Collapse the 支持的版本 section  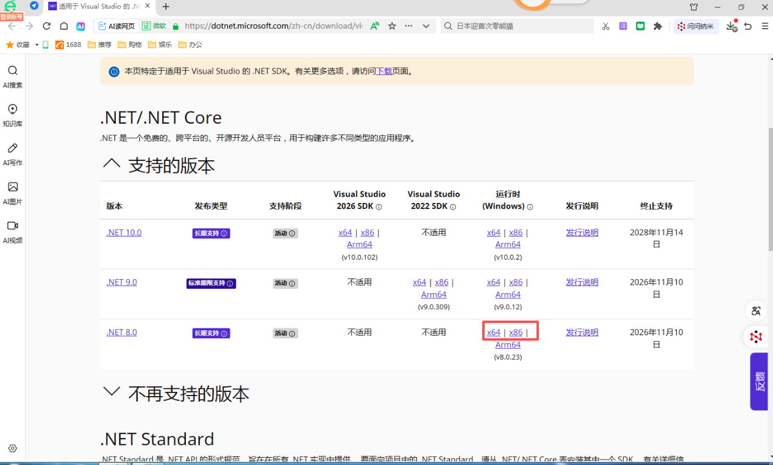pos(112,164)
